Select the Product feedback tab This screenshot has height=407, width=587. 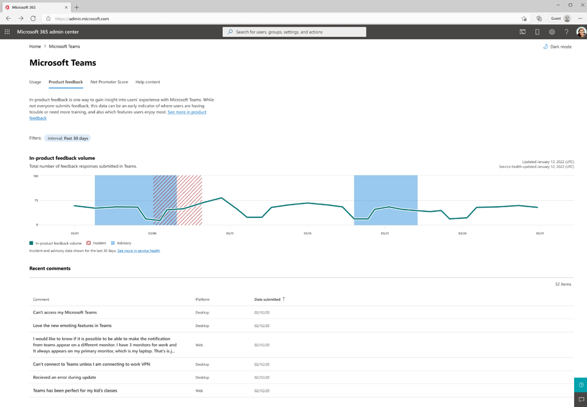[66, 82]
